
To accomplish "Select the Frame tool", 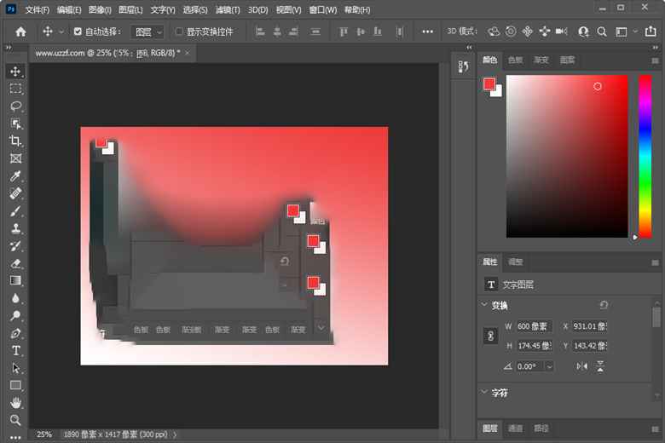I will [x=15, y=158].
